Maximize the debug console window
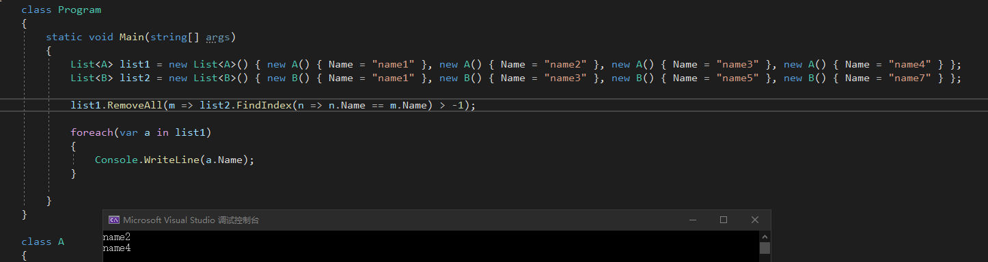 pyautogui.click(x=724, y=220)
